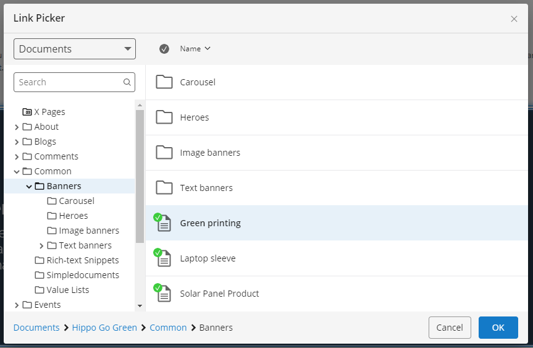Click the Heroes folder icon in list
533x348 pixels.
(x=164, y=117)
